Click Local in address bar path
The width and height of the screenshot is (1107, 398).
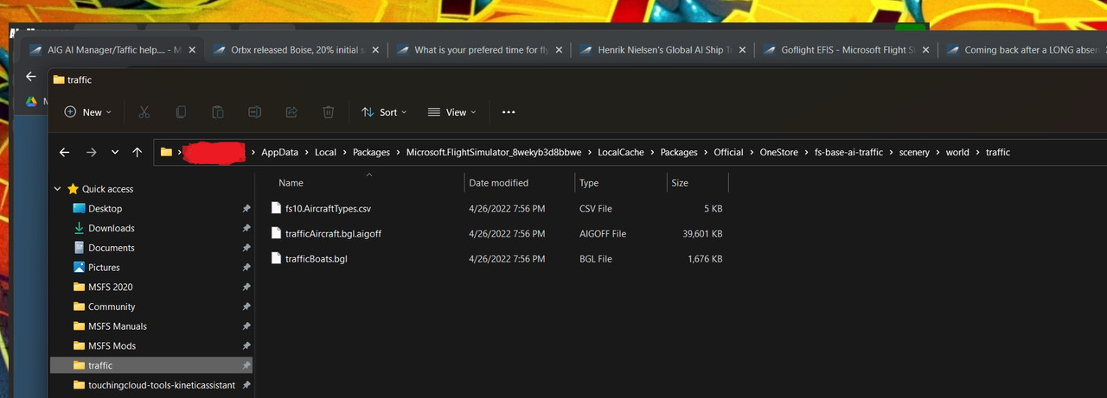(325, 152)
